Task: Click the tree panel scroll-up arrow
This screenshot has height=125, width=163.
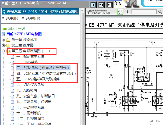Action: click(x=82, y=10)
